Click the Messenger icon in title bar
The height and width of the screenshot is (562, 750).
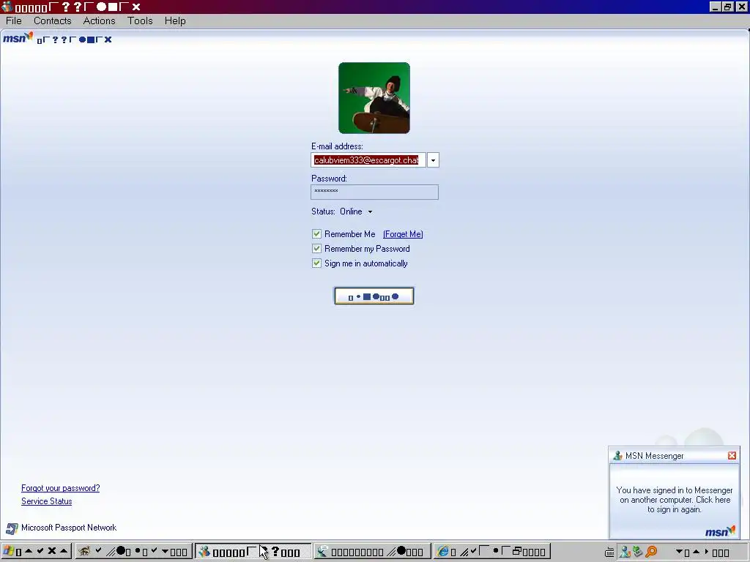click(7, 7)
